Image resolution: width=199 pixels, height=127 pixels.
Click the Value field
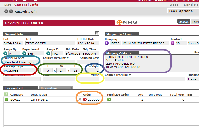[x=88, y=79]
